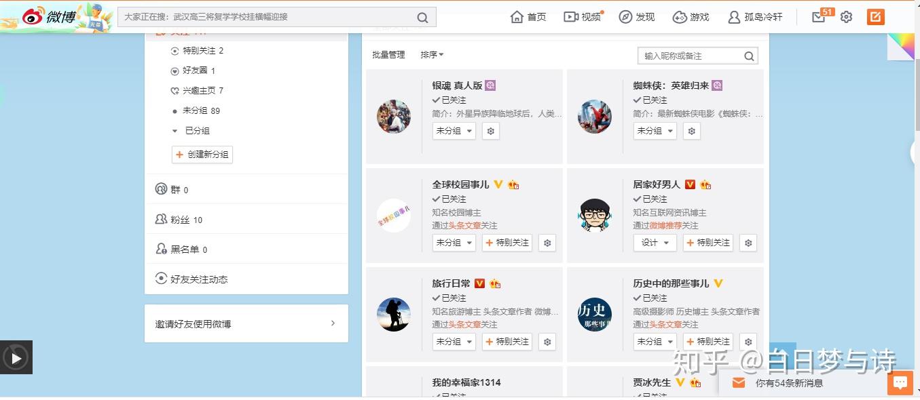The image size is (920, 400).
Task: Open the 蜘蛛侠：英雄归来 avatar
Action: pyautogui.click(x=595, y=117)
